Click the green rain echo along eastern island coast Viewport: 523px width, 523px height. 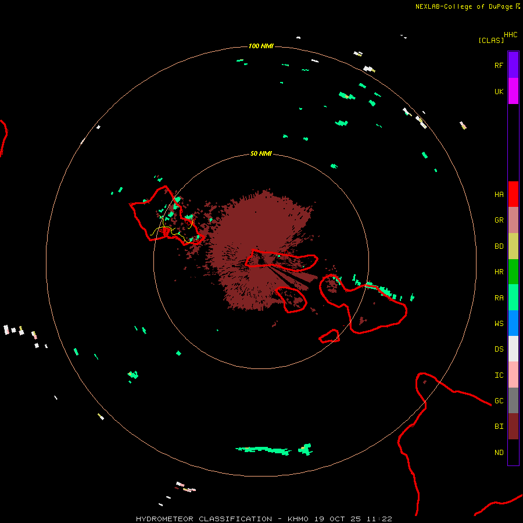[384, 290]
